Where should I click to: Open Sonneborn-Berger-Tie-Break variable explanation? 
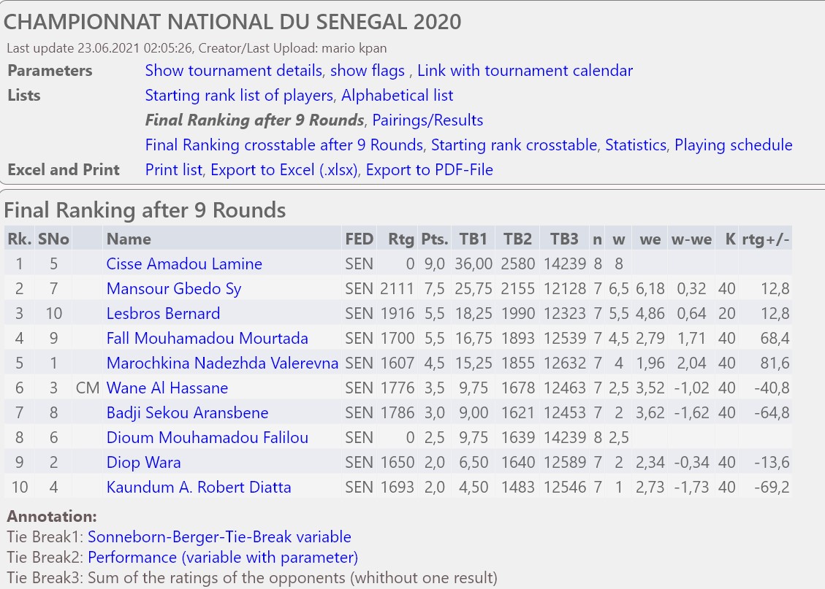tap(219, 536)
